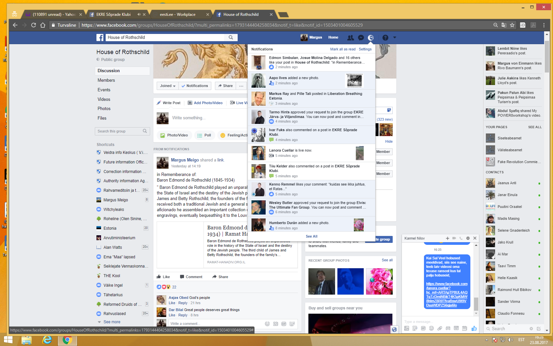
Task: Open the Messenger icon in the top bar
Action: [361, 38]
